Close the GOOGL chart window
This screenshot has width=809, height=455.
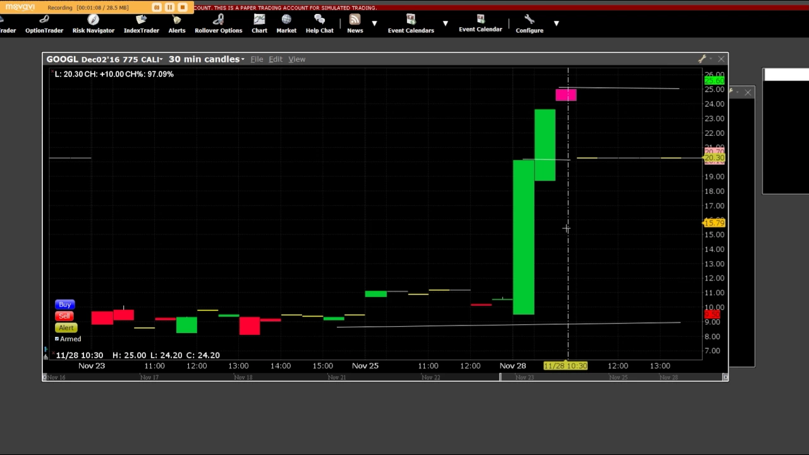(x=721, y=59)
